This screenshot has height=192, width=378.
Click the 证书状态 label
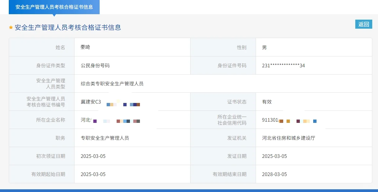coord(237,102)
